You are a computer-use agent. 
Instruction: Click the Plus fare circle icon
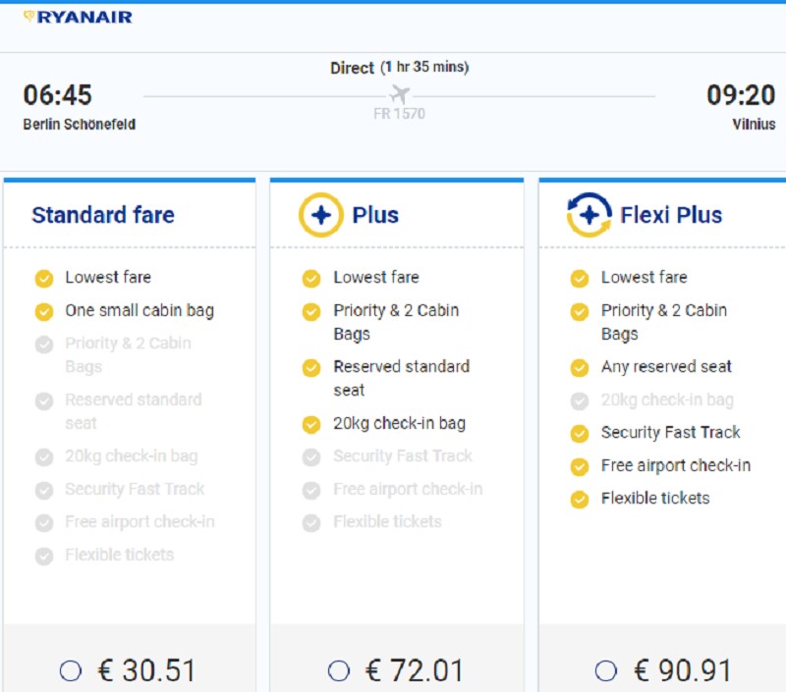[320, 215]
